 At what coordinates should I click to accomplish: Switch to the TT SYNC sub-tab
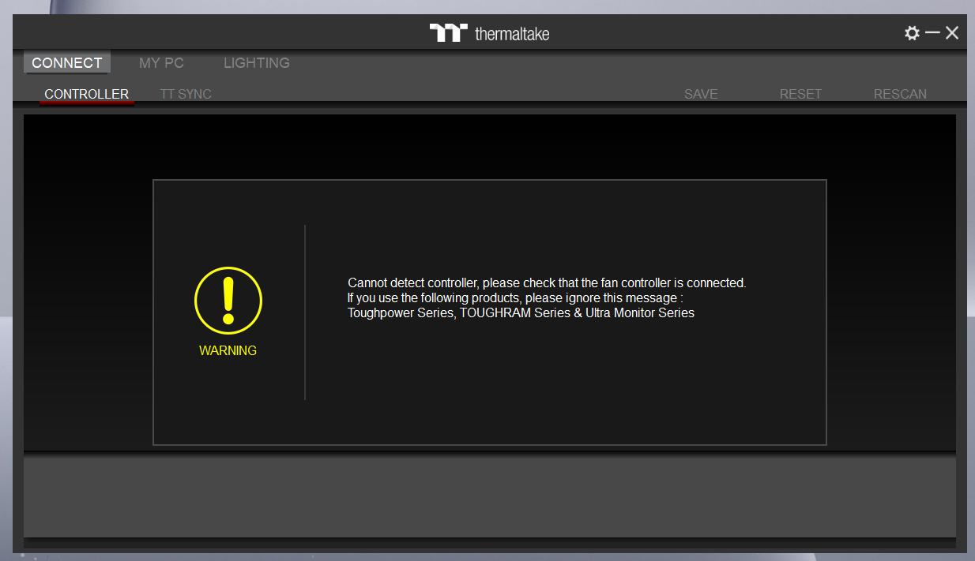[186, 94]
